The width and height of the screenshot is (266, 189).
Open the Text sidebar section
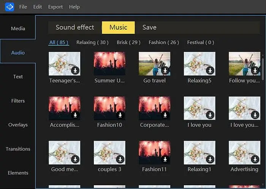point(18,77)
